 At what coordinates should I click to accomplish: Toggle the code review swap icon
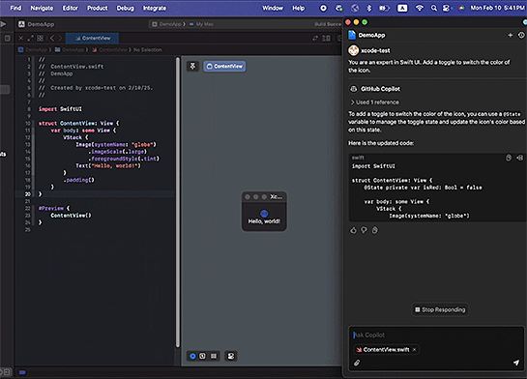click(x=315, y=38)
